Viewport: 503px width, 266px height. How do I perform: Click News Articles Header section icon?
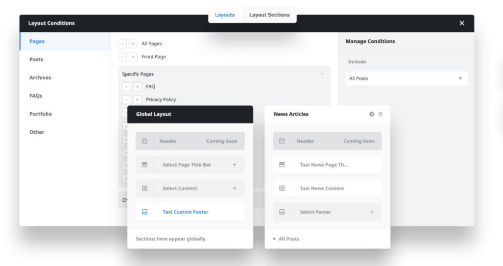pyautogui.click(x=282, y=141)
